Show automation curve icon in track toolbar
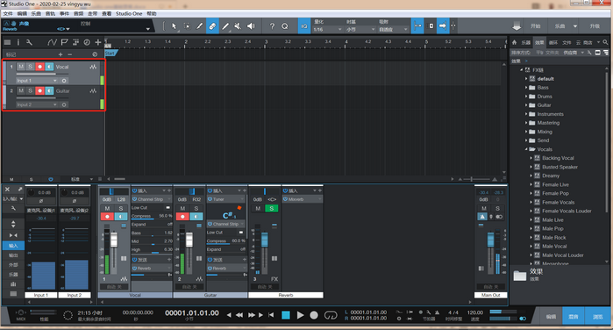 coord(52,42)
